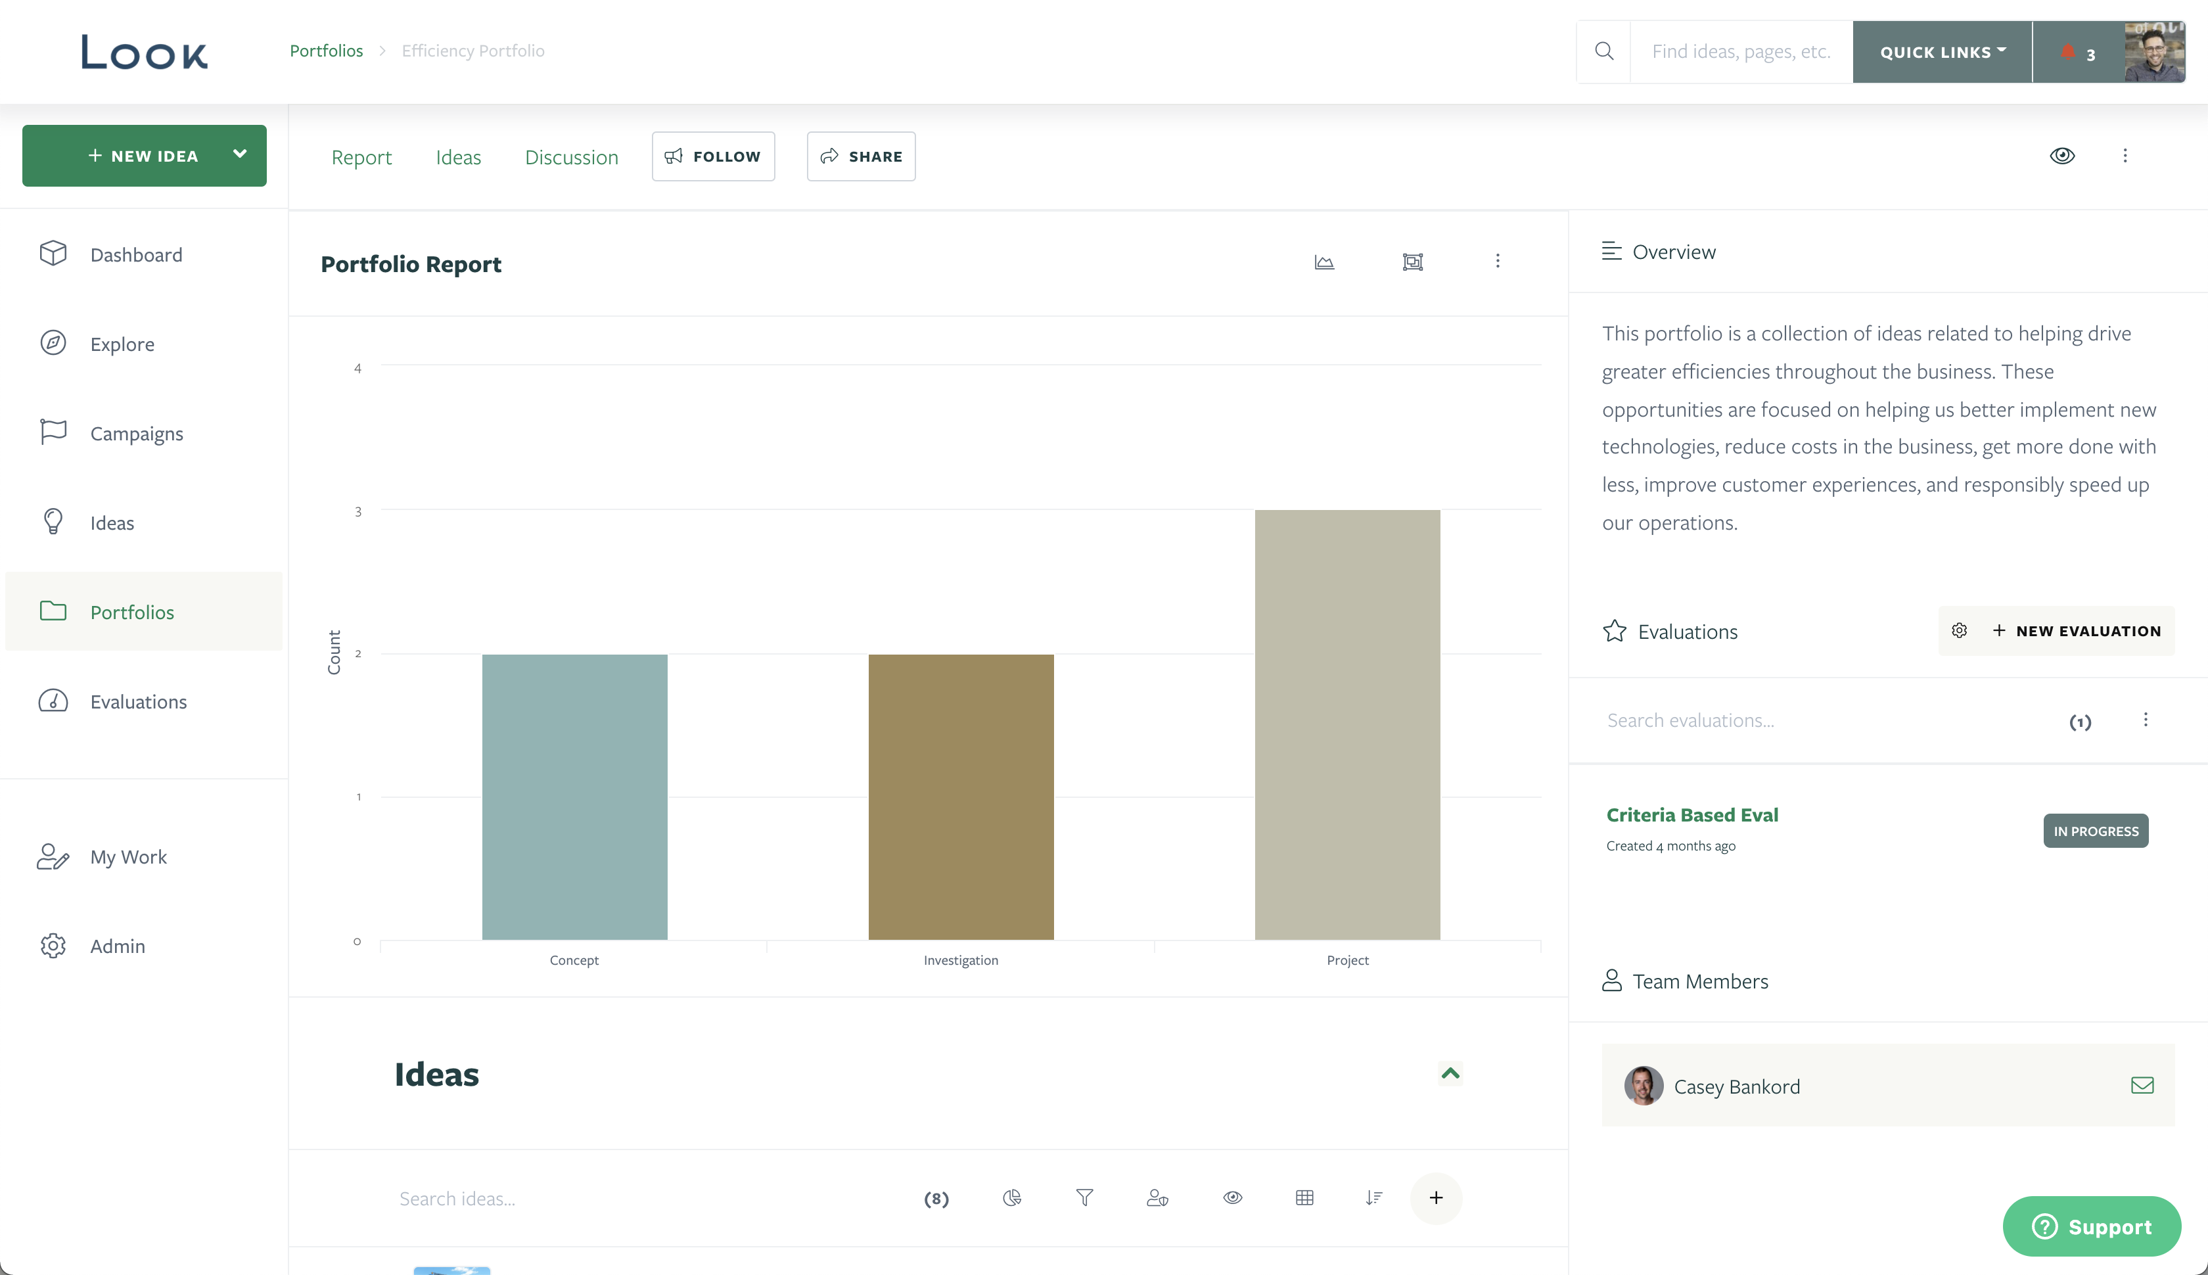Open the Ideas tab of the portfolio
The width and height of the screenshot is (2208, 1275).
459,157
